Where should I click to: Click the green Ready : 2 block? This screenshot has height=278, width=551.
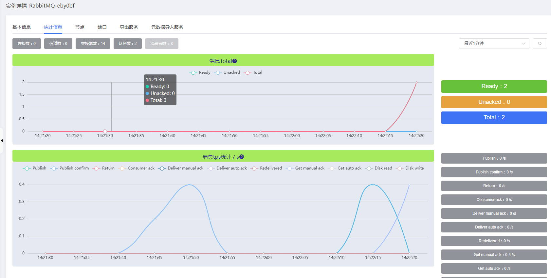pyautogui.click(x=494, y=86)
